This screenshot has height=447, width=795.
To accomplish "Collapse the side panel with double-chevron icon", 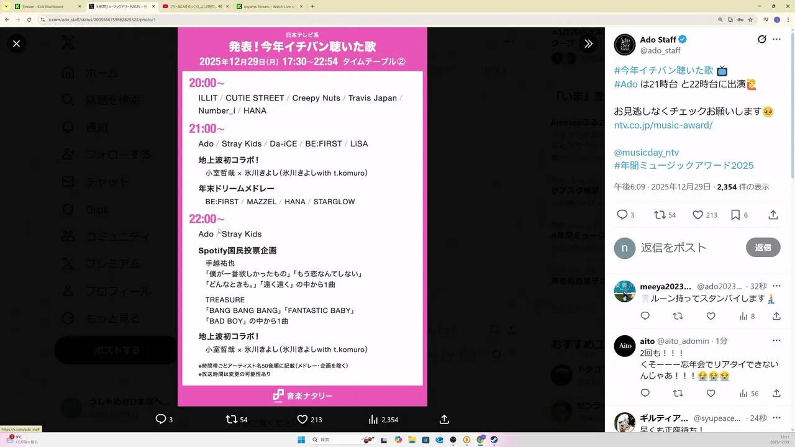I will tap(588, 43).
